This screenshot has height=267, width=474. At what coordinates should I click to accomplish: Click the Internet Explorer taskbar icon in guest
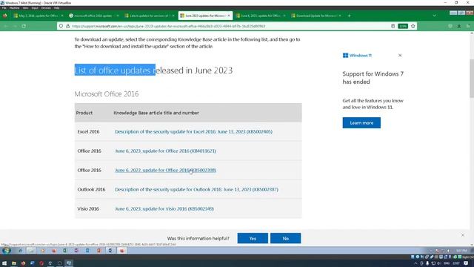pos(20,251)
